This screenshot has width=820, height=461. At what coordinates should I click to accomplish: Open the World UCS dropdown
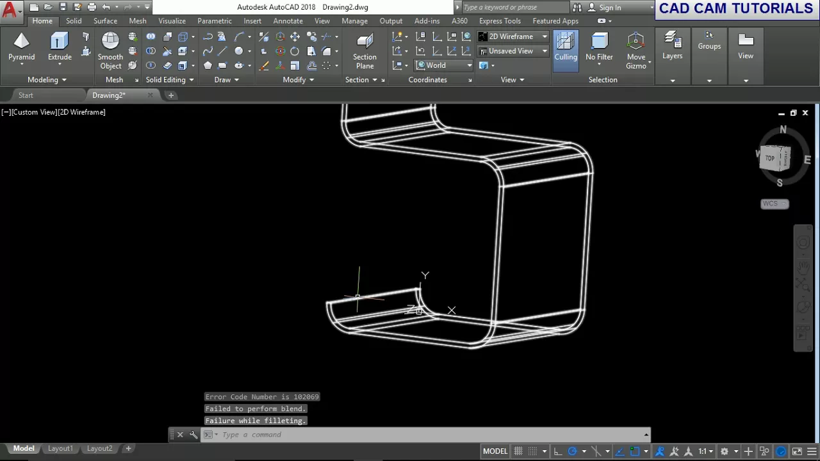point(443,65)
